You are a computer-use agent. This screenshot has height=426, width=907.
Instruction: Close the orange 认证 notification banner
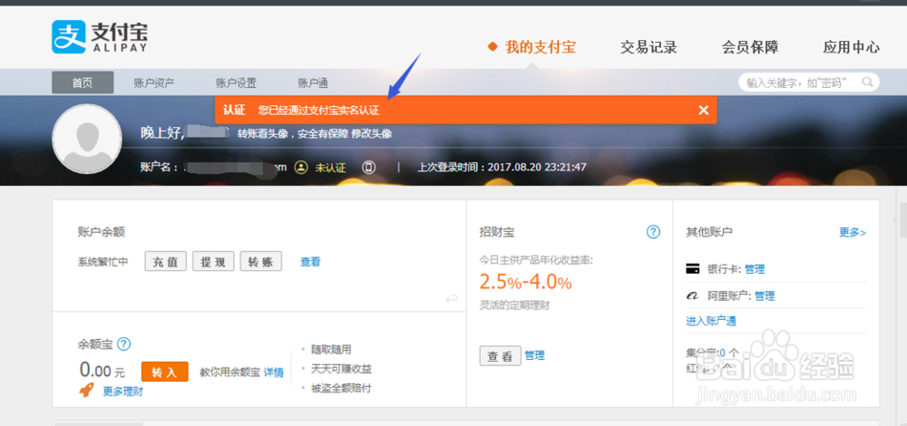click(x=704, y=110)
